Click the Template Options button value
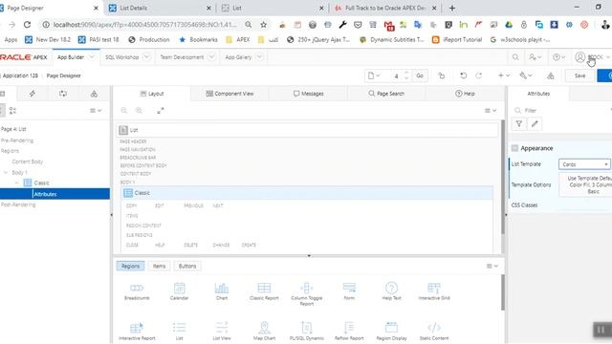This screenshot has width=612, height=344. coord(585,184)
